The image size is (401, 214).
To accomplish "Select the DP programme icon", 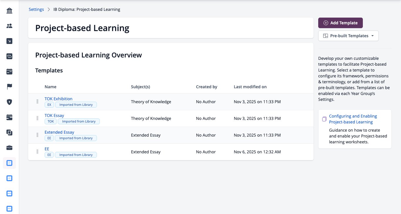I will 9,163.
